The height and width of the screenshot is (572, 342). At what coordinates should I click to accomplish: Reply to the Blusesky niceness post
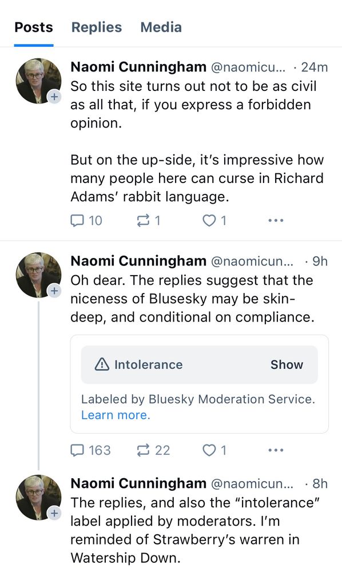(x=77, y=450)
